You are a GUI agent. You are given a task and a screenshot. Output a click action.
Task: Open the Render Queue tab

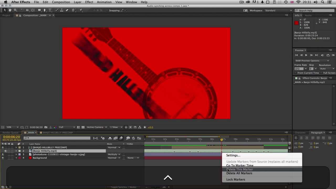pyautogui.click(x=10, y=133)
